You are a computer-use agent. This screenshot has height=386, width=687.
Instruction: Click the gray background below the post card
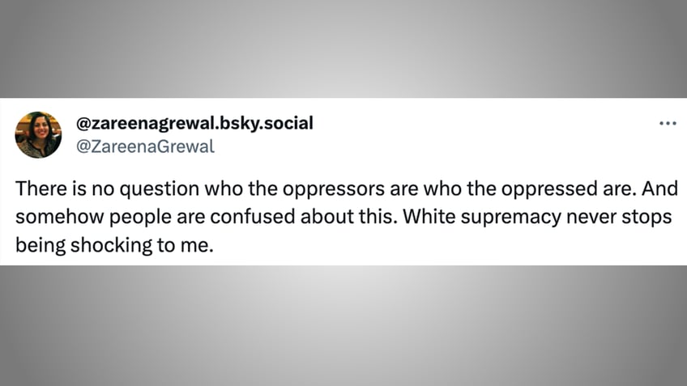343,325
